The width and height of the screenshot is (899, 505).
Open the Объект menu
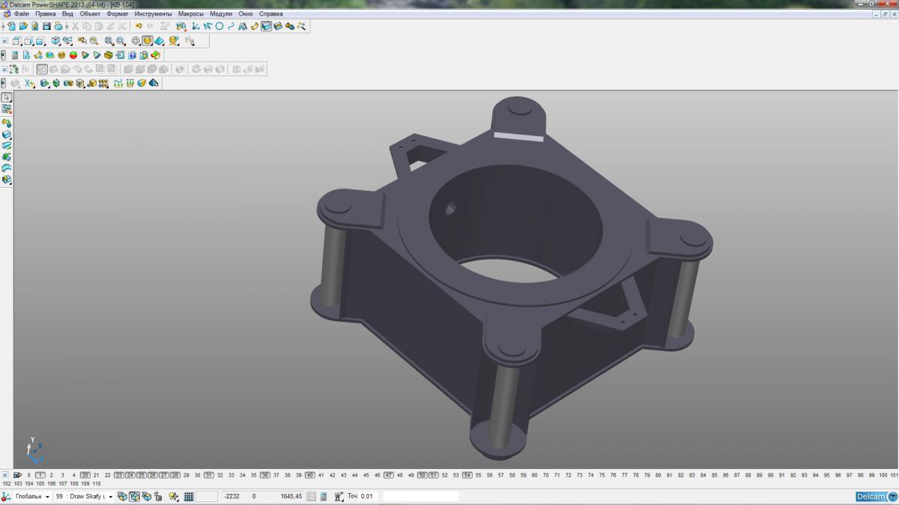[90, 13]
